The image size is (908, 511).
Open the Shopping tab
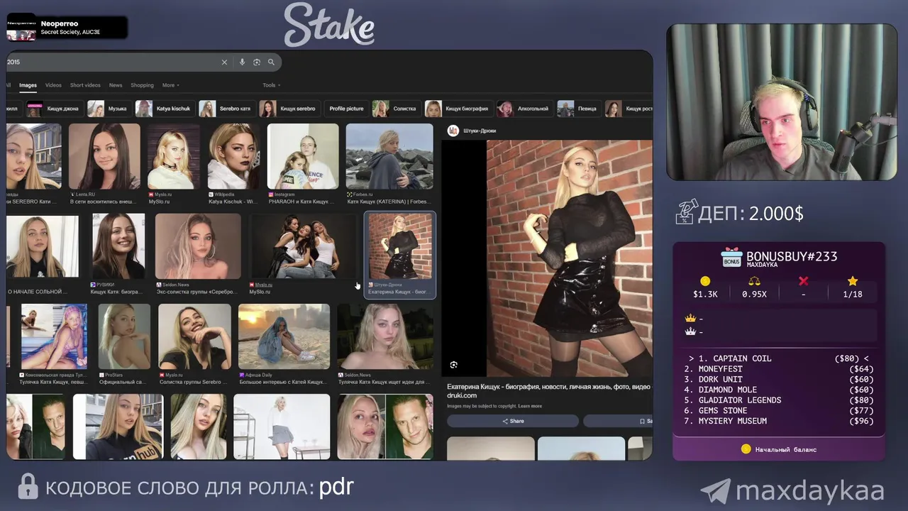point(142,85)
